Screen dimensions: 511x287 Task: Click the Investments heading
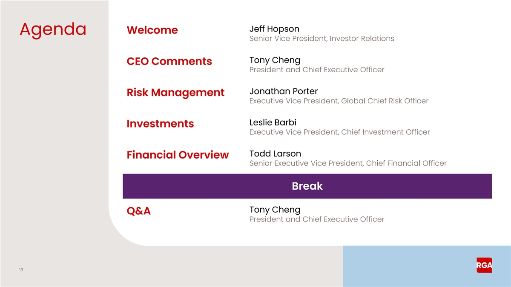(160, 124)
